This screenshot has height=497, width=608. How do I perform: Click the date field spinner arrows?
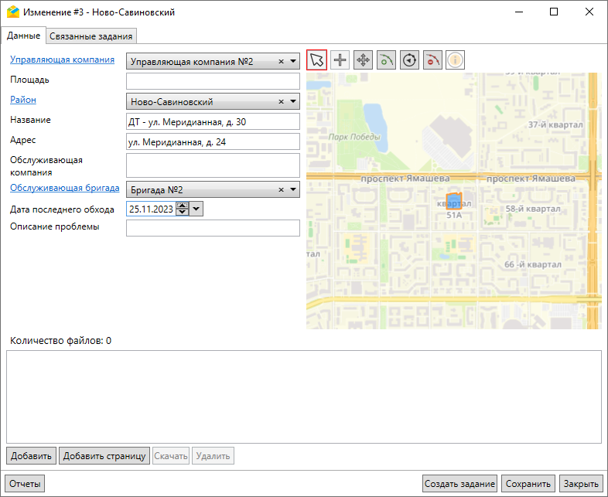pos(182,208)
